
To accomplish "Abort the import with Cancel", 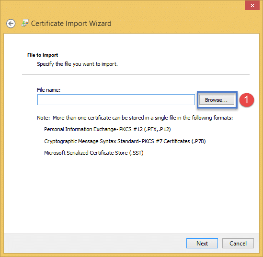I will 238,243.
